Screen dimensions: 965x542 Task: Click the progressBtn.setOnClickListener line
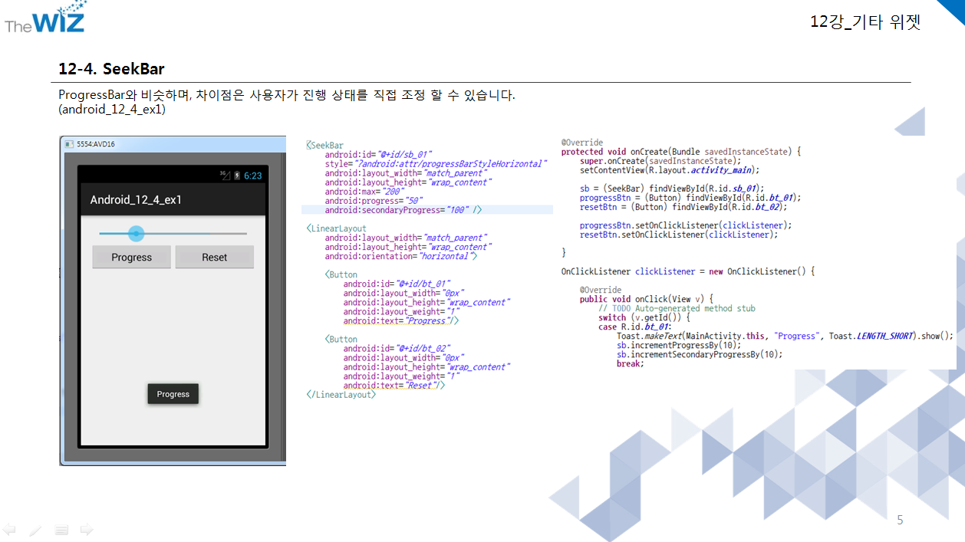[686, 225]
